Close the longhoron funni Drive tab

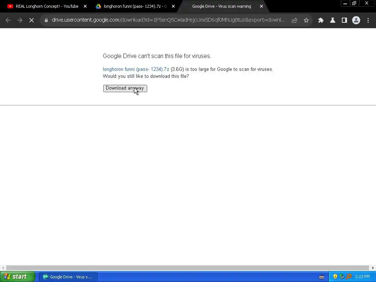173,7
